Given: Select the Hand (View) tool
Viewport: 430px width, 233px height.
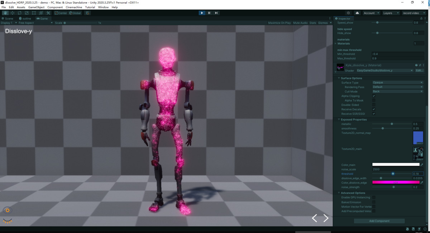Looking at the screenshot, I should coord(5,13).
